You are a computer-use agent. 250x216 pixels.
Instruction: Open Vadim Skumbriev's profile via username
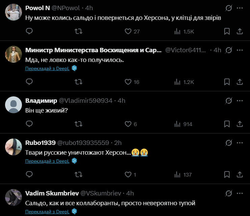tap(100, 193)
